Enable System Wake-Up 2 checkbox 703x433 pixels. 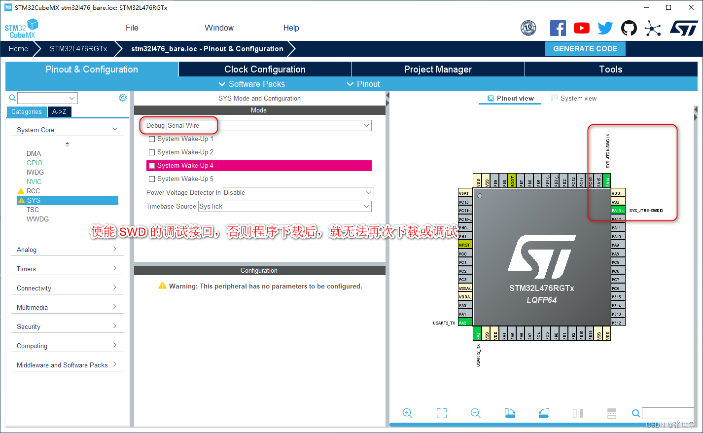[x=152, y=152]
